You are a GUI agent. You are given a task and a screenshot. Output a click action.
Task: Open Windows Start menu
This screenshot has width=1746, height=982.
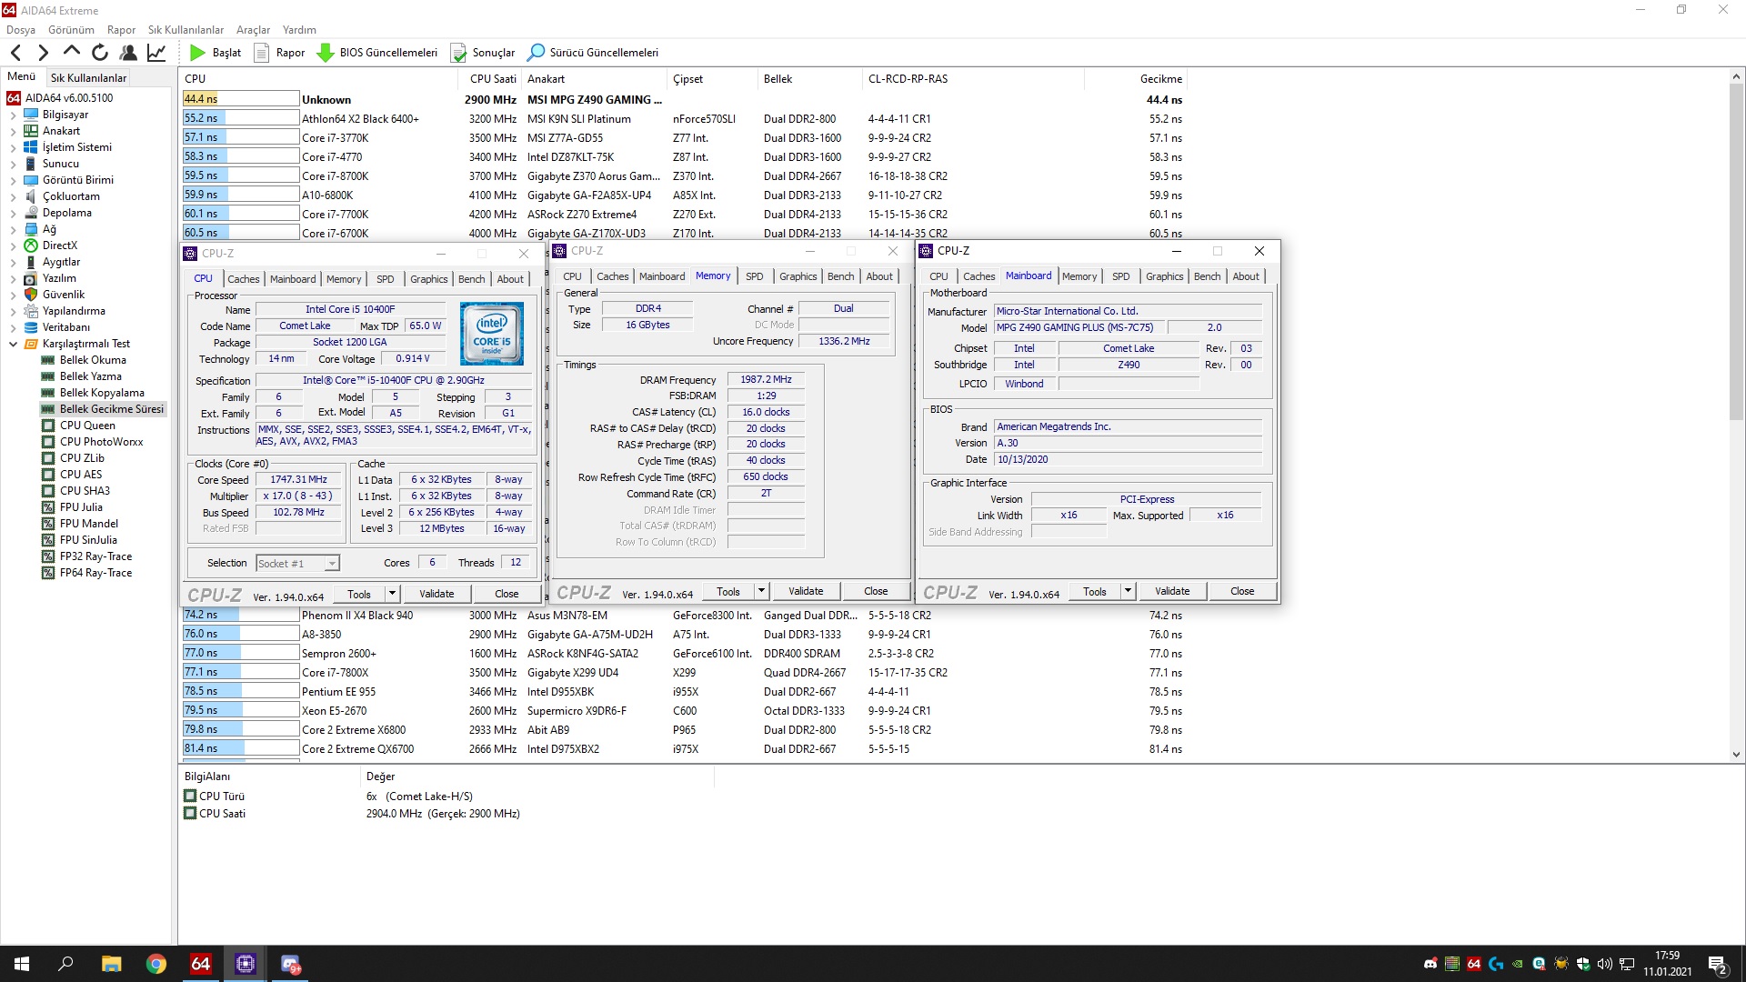click(22, 964)
